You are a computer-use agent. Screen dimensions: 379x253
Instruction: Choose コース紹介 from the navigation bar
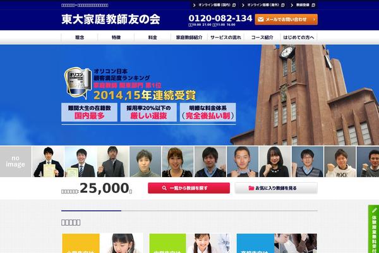pos(262,37)
